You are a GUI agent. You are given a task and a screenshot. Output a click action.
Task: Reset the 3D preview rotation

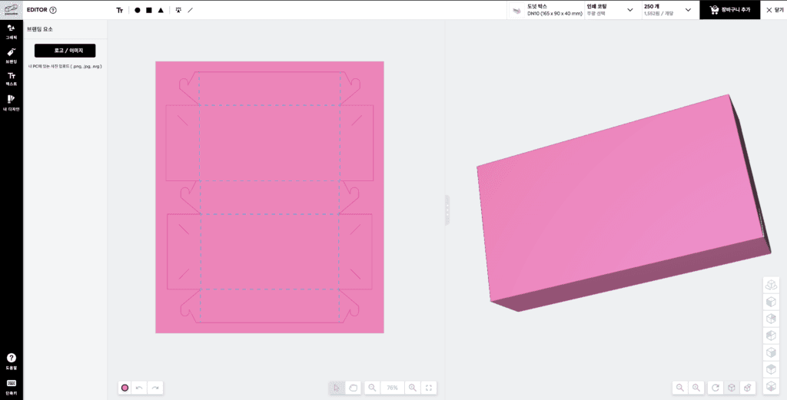point(716,388)
